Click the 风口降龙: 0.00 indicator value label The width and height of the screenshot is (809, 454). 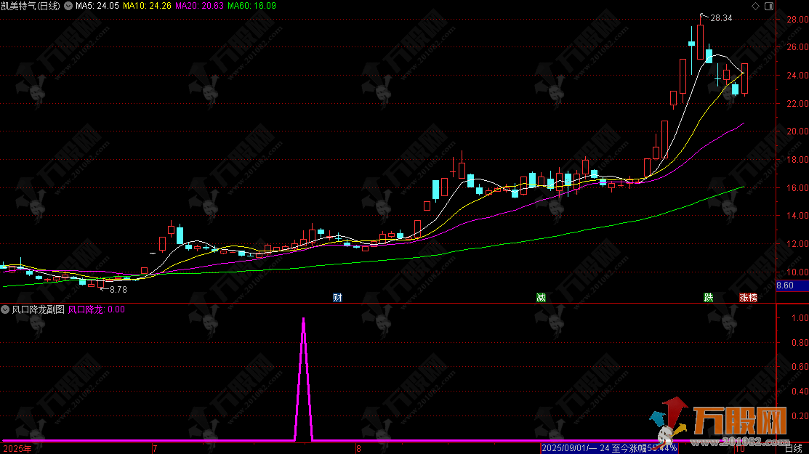tap(97, 309)
